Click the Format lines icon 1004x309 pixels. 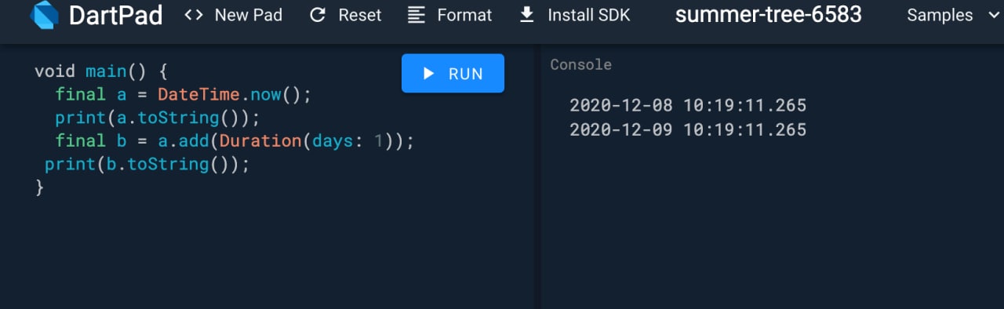pyautogui.click(x=417, y=15)
